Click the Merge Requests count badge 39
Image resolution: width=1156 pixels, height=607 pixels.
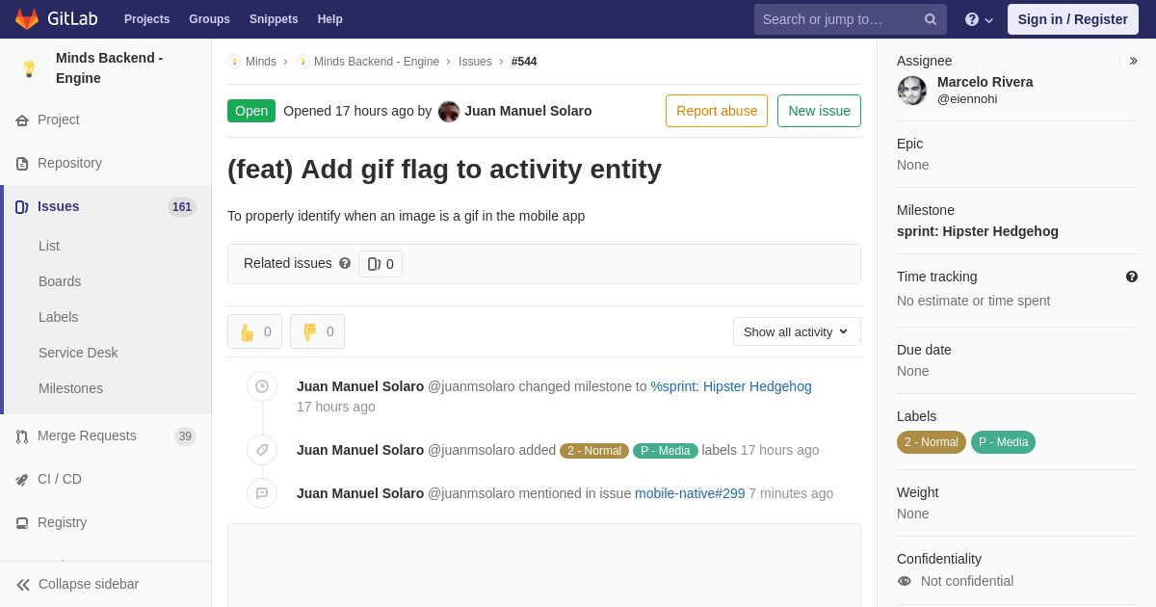(185, 436)
